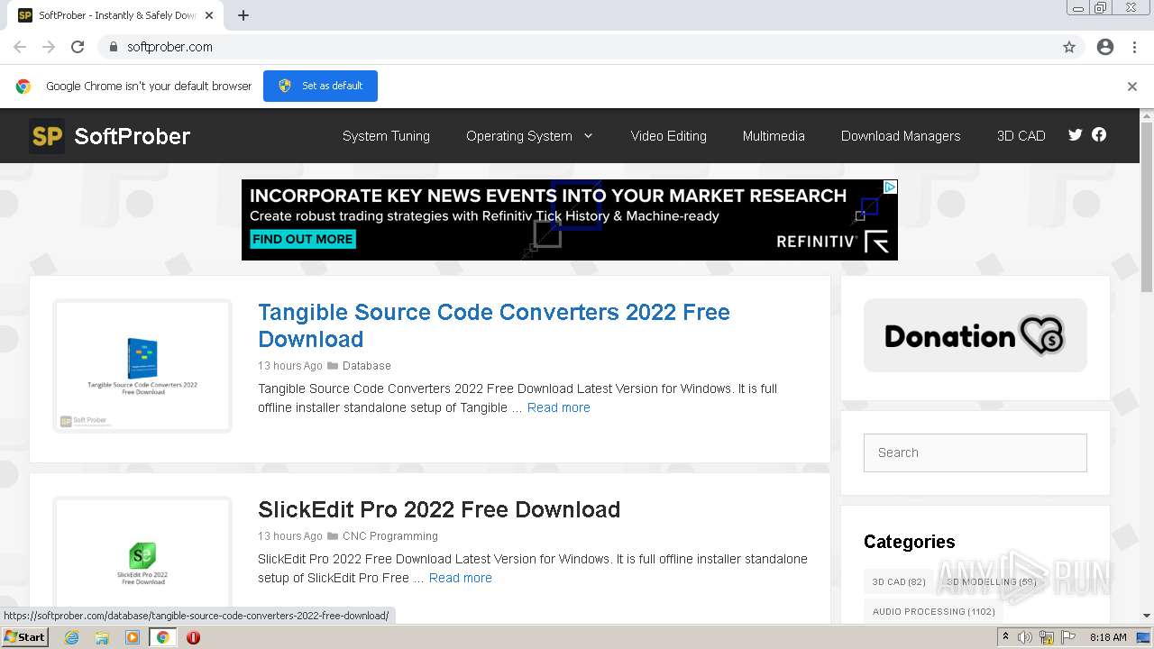This screenshot has width=1154, height=649.
Task: Open Chrome profile avatar icon
Action: 1105,47
